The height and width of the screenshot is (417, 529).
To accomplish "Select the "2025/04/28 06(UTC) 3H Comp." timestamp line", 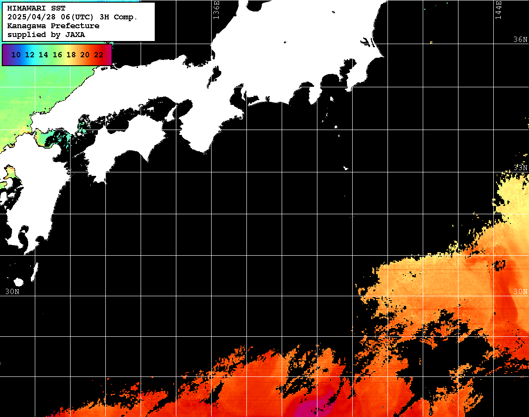I will point(73,17).
